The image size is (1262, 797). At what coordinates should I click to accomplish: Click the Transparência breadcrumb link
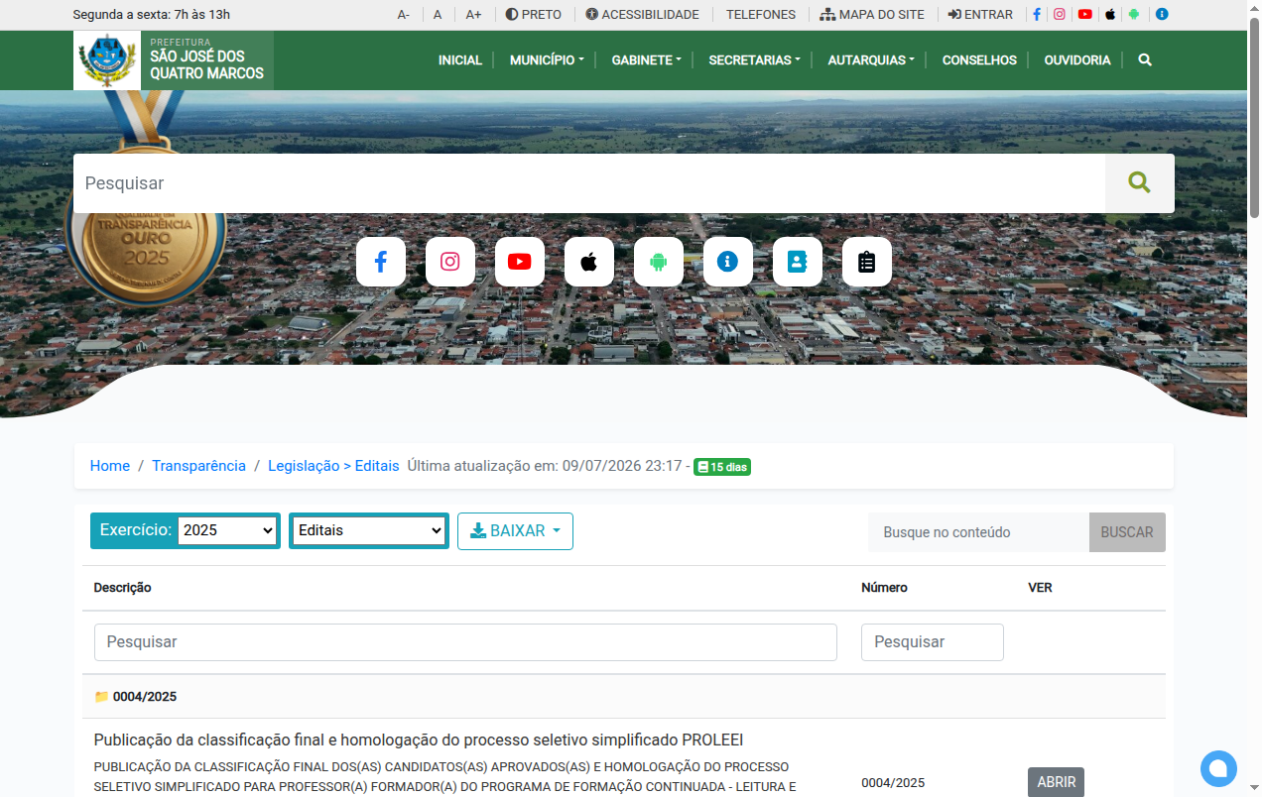[198, 466]
